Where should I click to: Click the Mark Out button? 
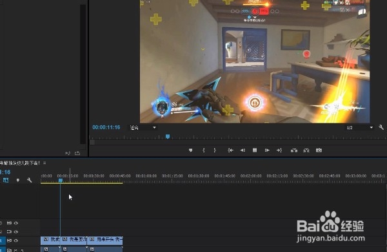click(x=215, y=150)
